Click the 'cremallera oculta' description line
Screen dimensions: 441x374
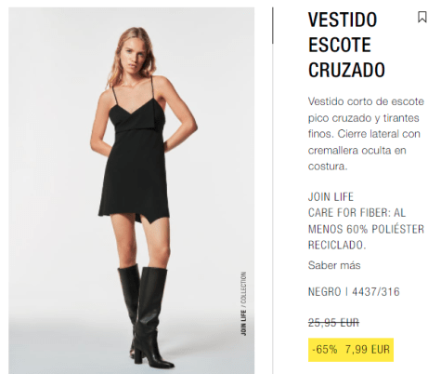(x=357, y=151)
